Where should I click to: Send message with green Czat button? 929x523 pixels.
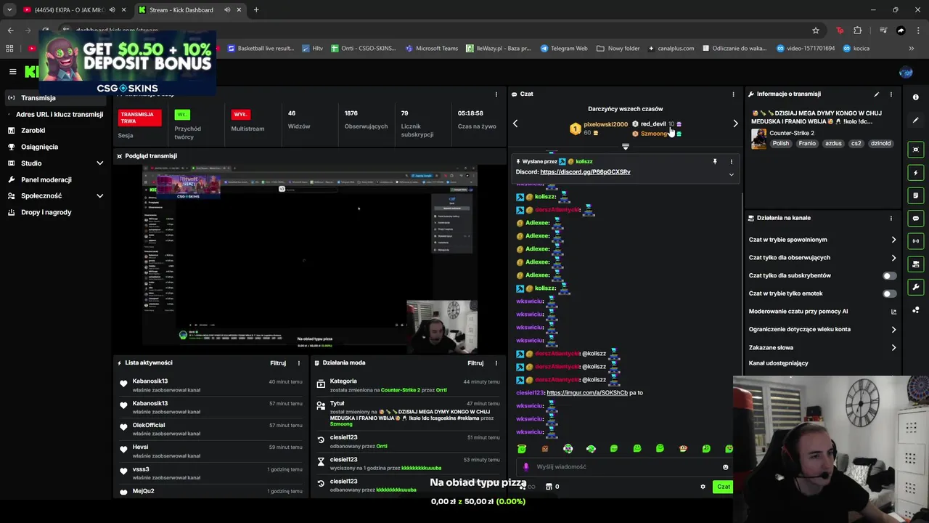tap(723, 487)
